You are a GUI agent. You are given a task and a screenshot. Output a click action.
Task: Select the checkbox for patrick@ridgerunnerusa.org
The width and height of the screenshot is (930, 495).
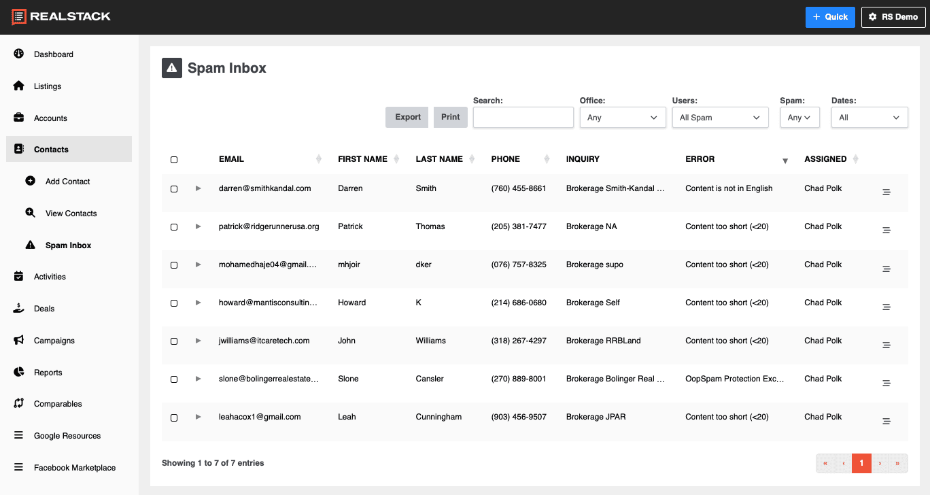(174, 227)
